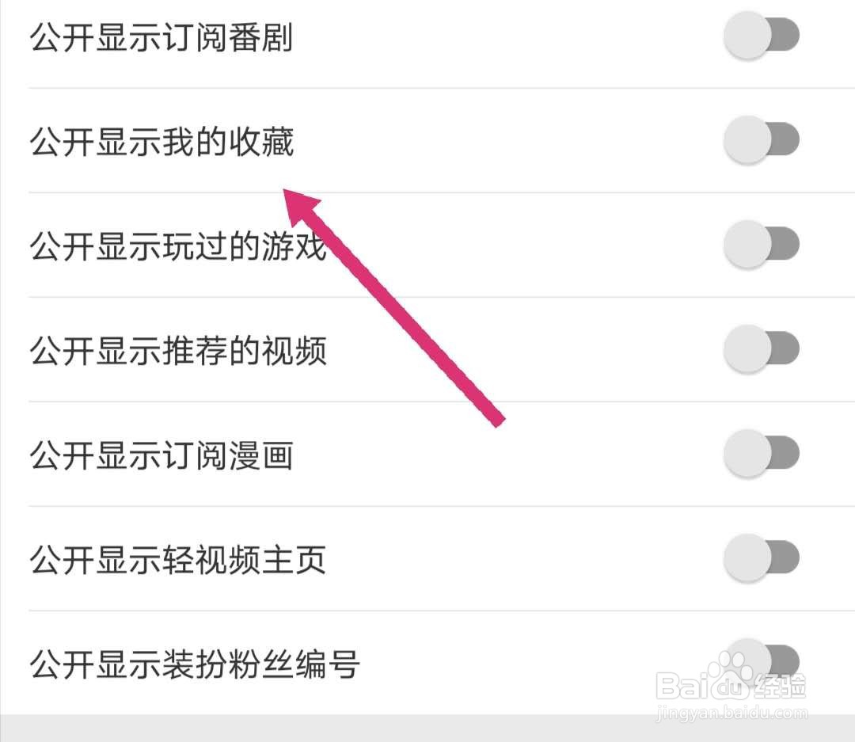Viewport: 855px width, 742px height.
Task: Open the jingyan.baidu.com watermark link
Action: (732, 713)
